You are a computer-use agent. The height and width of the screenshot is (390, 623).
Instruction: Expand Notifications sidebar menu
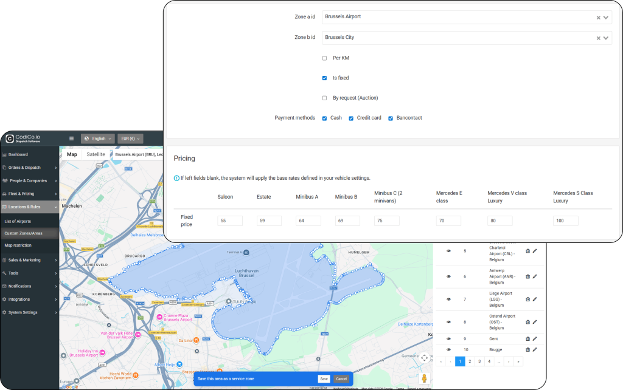click(29, 286)
